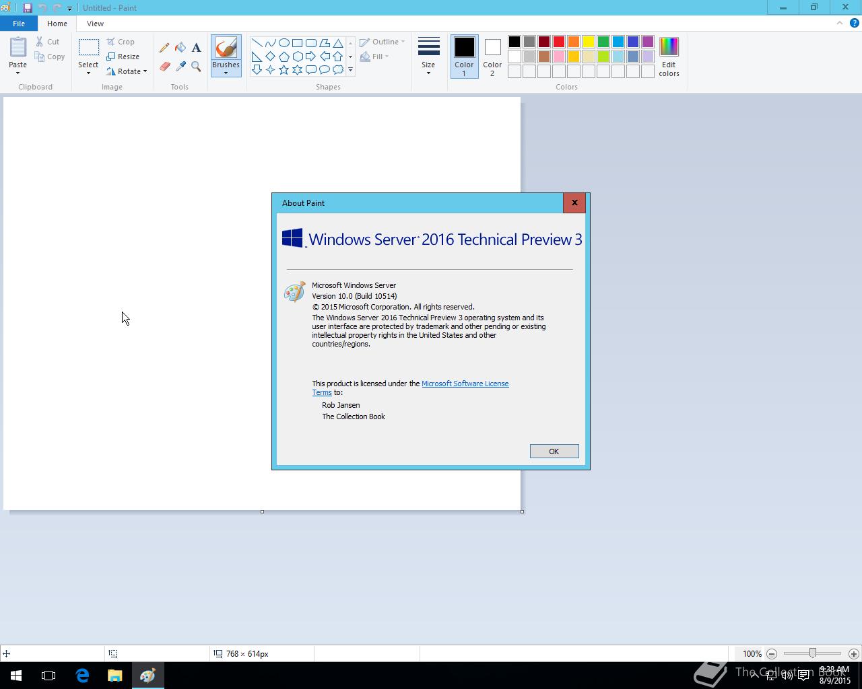Pick the yellow color swatch
Image resolution: width=862 pixels, height=689 pixels.
[589, 42]
